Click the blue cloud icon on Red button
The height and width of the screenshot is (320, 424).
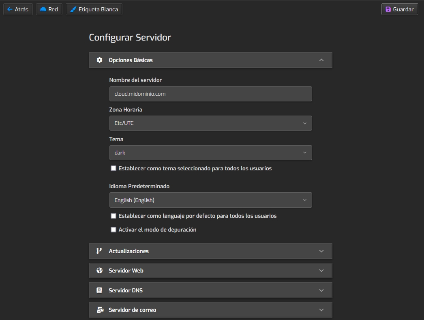pos(43,9)
